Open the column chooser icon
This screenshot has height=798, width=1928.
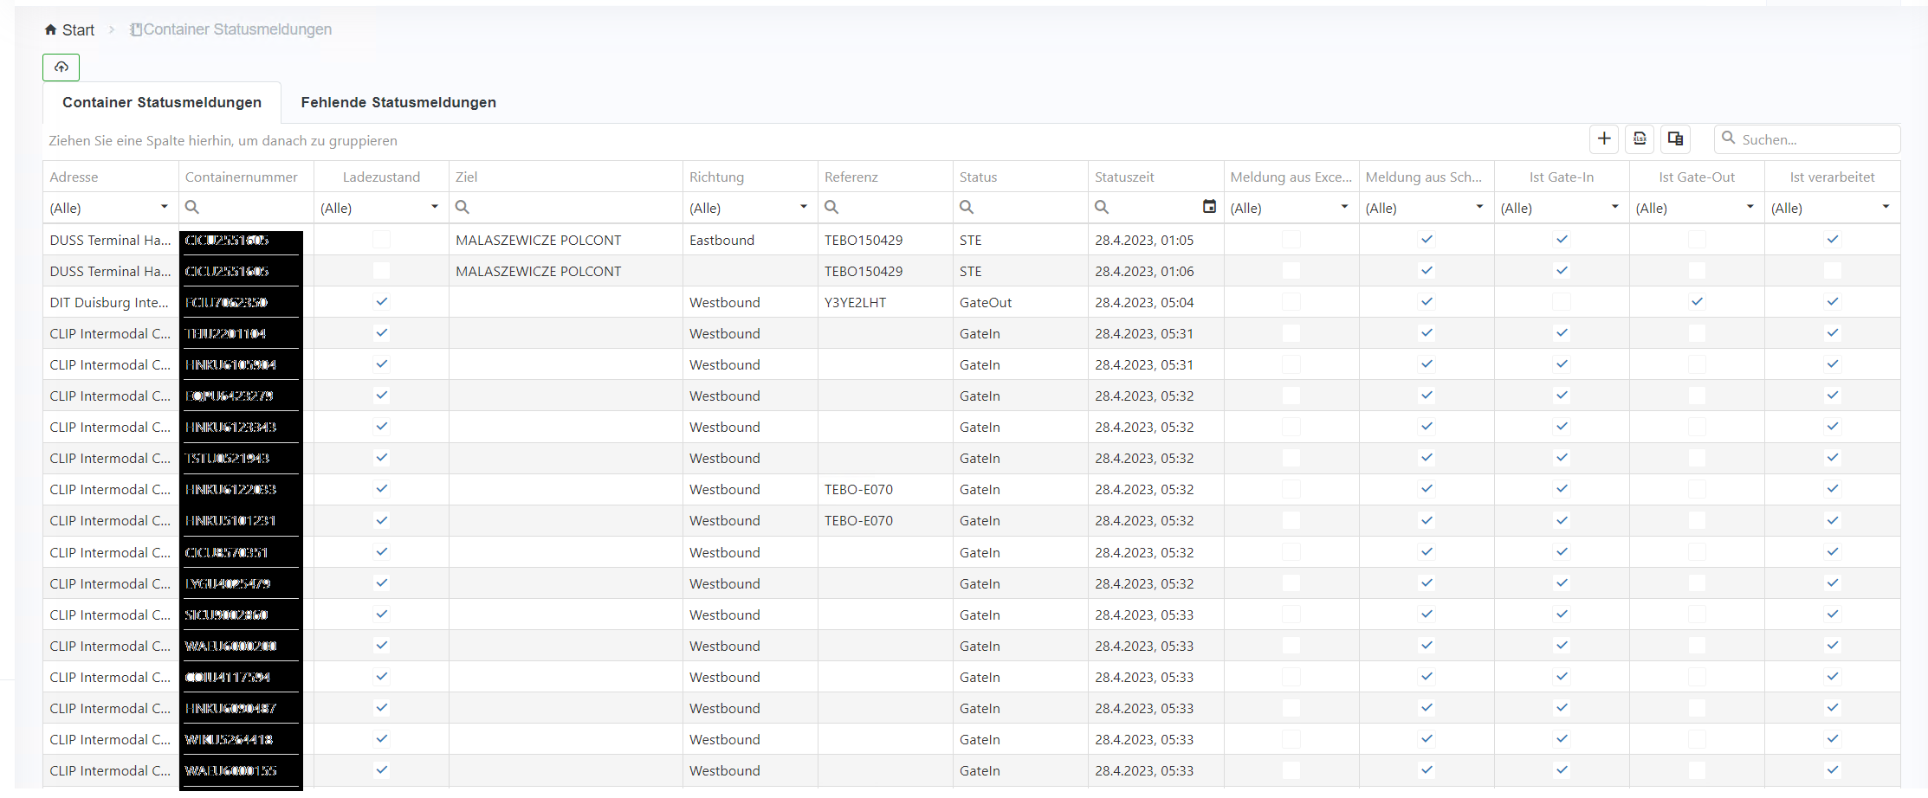tap(1675, 138)
